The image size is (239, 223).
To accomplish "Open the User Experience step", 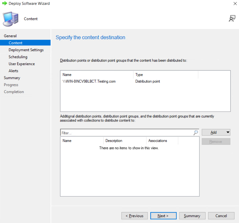I will pos(22,64).
